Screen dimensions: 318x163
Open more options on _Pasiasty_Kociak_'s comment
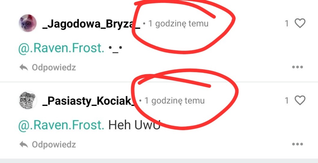[x=298, y=144]
